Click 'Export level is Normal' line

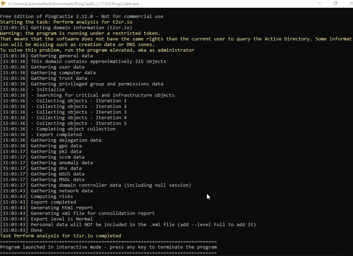point(46,219)
